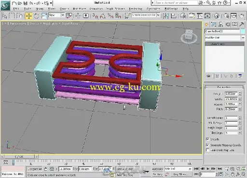Open the Tools menu
Screen dimensions: 247x178
click(x=27, y=9)
